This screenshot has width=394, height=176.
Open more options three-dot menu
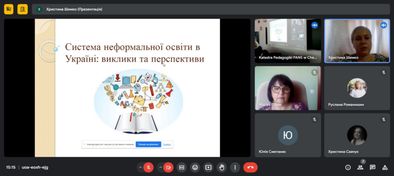tap(235, 167)
